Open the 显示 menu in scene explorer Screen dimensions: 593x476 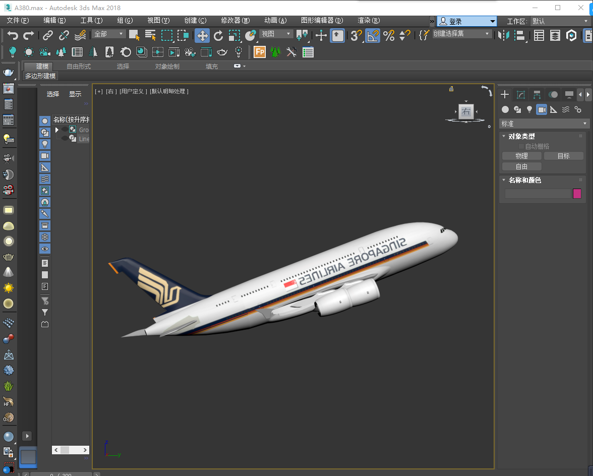click(x=75, y=94)
